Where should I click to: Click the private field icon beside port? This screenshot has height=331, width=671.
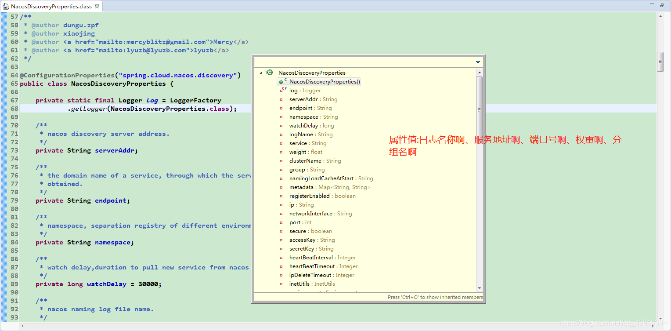(x=281, y=222)
